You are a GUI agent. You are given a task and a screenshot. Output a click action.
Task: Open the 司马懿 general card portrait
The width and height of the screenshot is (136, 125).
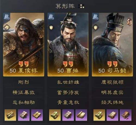point(112,45)
